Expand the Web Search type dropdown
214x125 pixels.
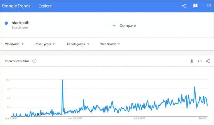tap(110, 44)
